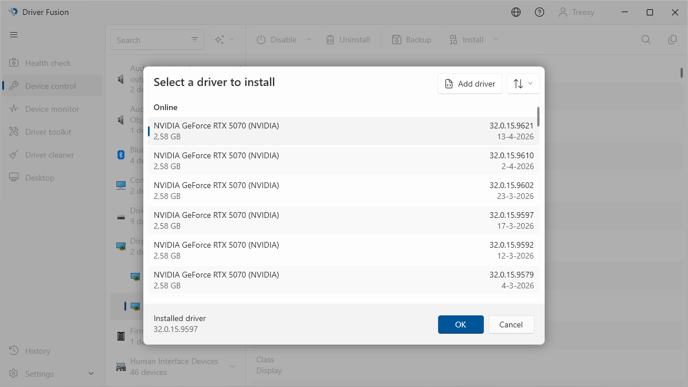This screenshot has height=387, width=688.
Task: Open the Treexy user account menu
Action: pyautogui.click(x=577, y=12)
